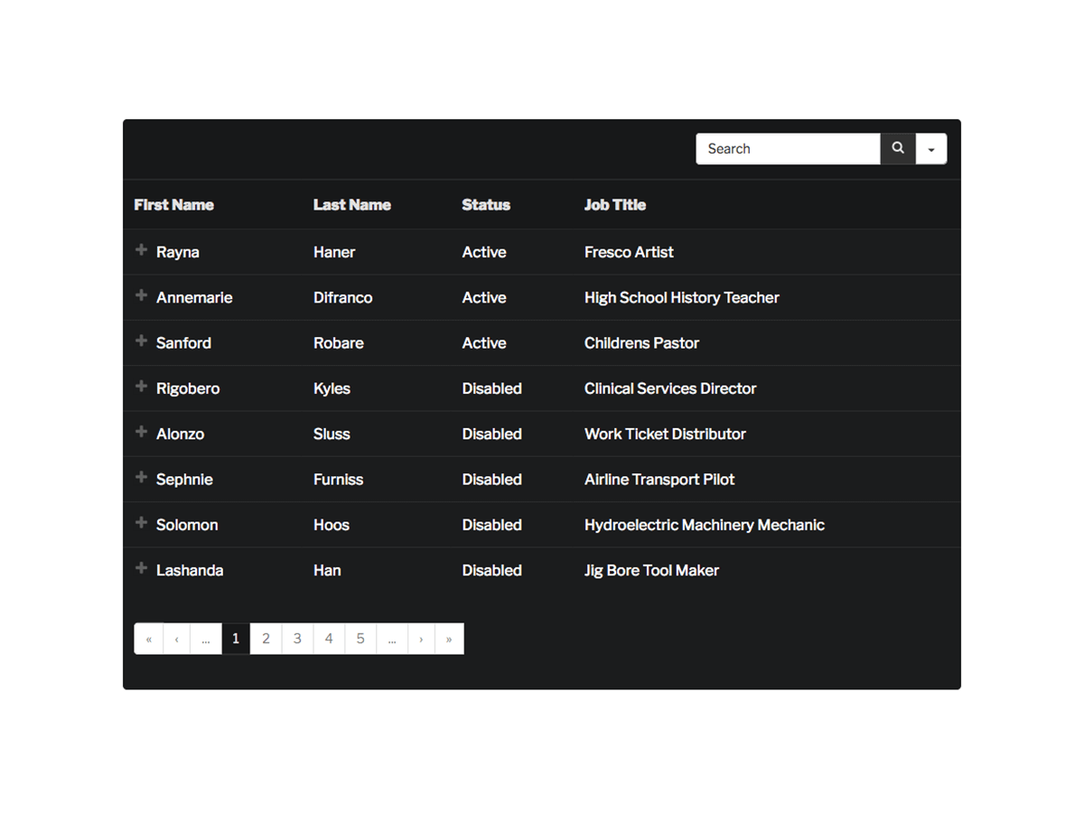Toggle the plus icon beside Sanford
1084x813 pixels.
(141, 341)
